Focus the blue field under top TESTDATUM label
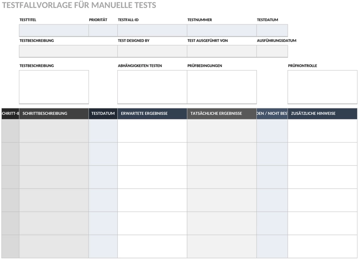359x259 pixels. [272, 31]
